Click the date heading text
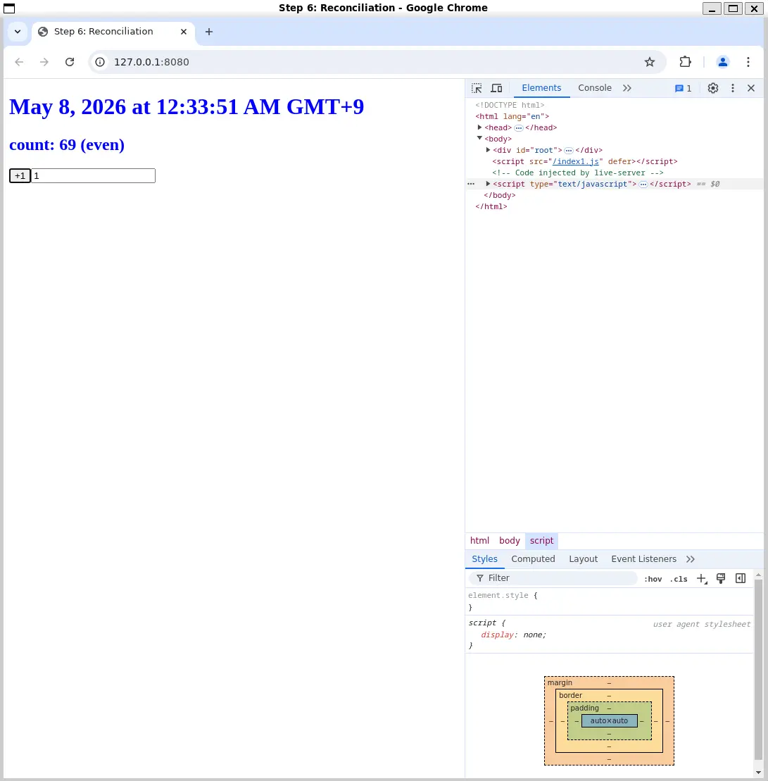This screenshot has width=768, height=781. 187,107
